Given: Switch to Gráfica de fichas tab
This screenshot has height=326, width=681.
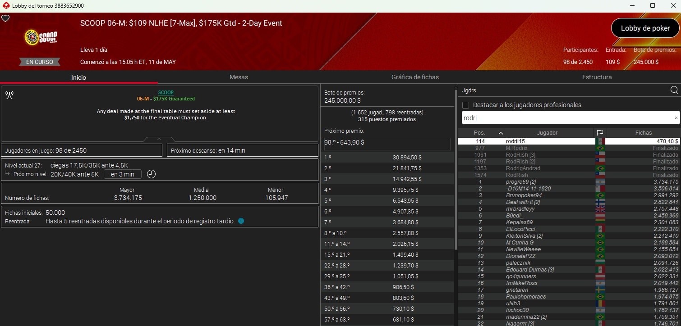Looking at the screenshot, I should pos(414,77).
